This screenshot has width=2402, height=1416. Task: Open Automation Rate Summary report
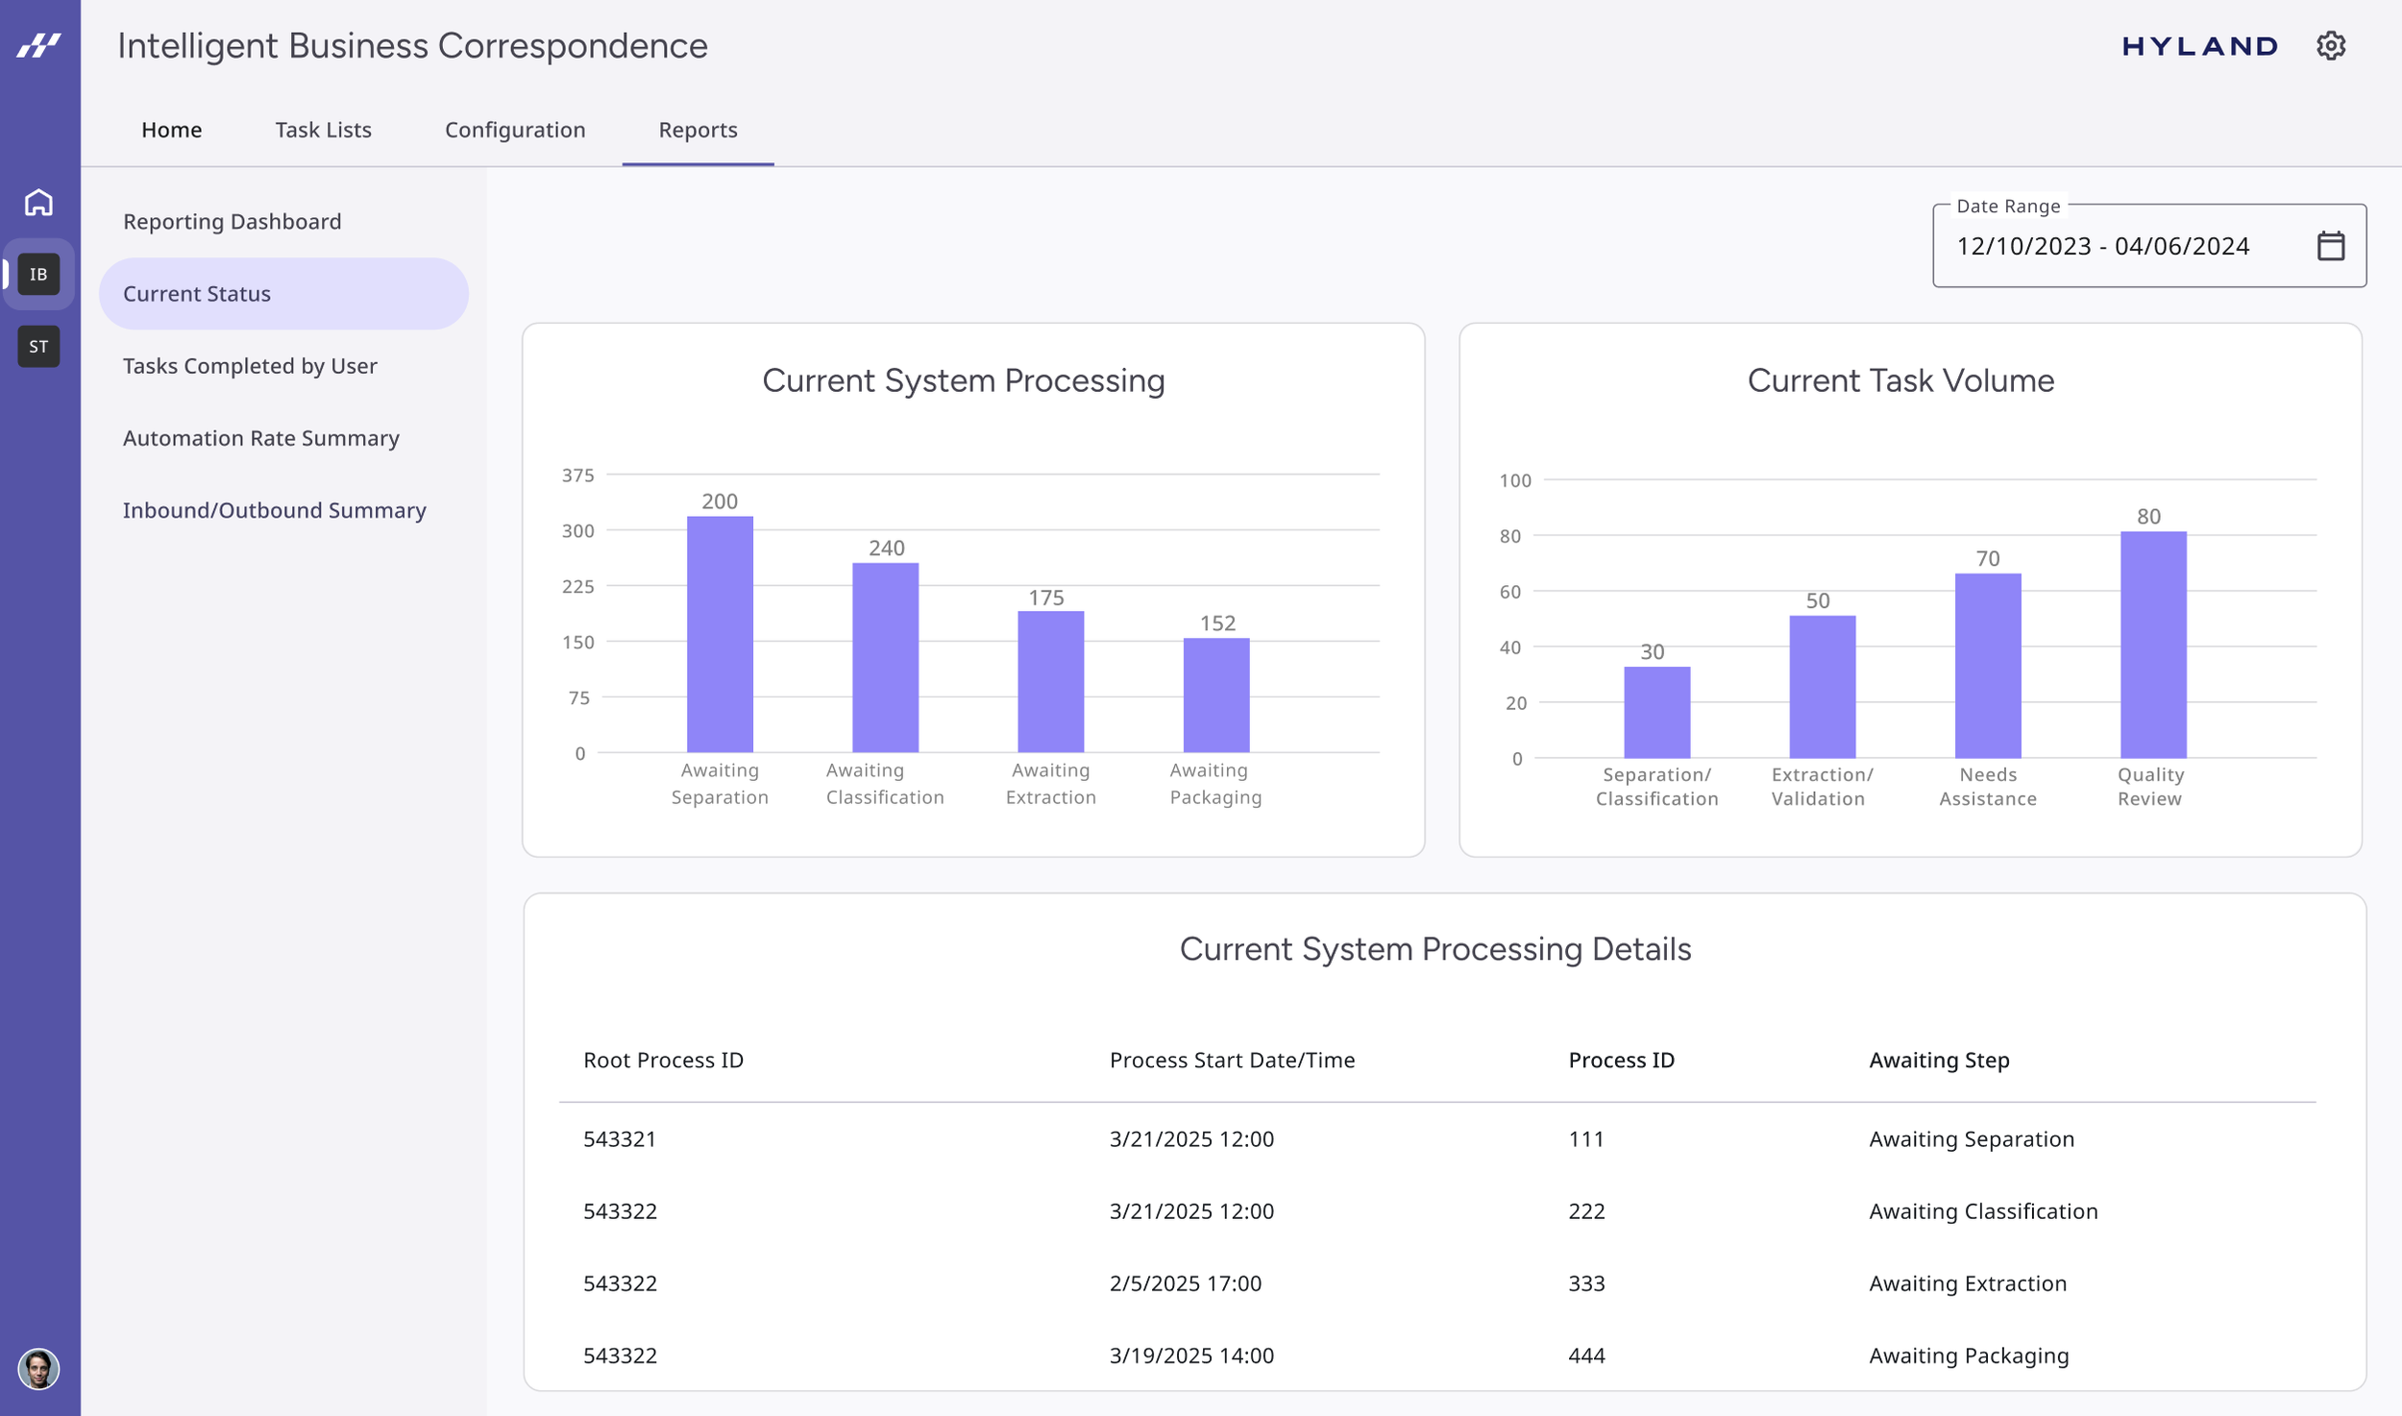[x=260, y=438]
